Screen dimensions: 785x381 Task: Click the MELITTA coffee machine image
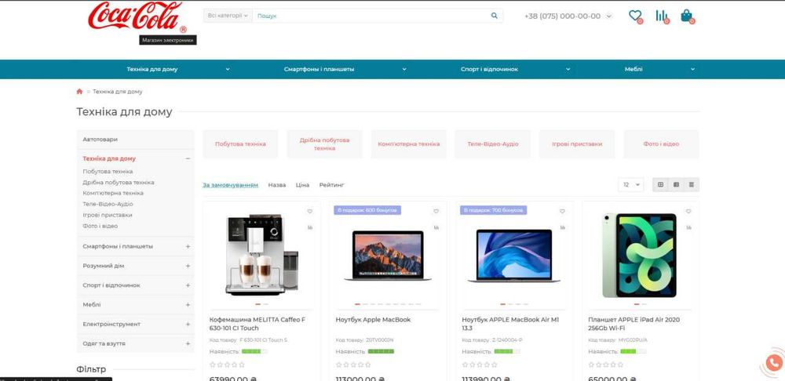click(x=261, y=255)
